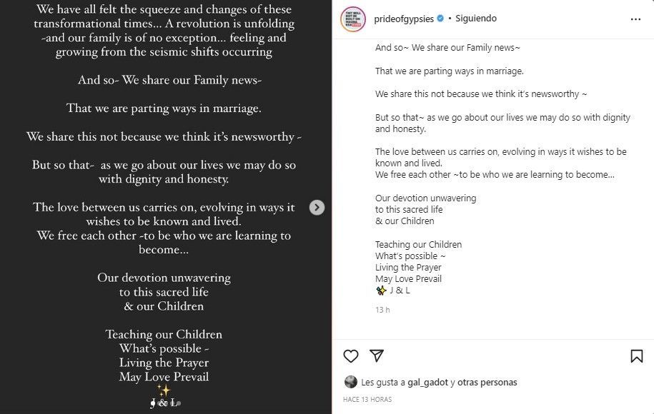
Task: Click the sparkle emoji in the dark image
Action: (164, 390)
